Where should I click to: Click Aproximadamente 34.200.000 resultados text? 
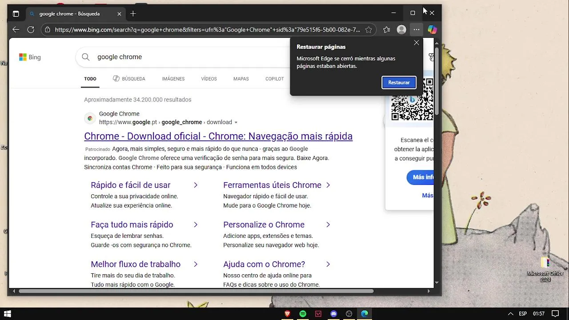[138, 100]
